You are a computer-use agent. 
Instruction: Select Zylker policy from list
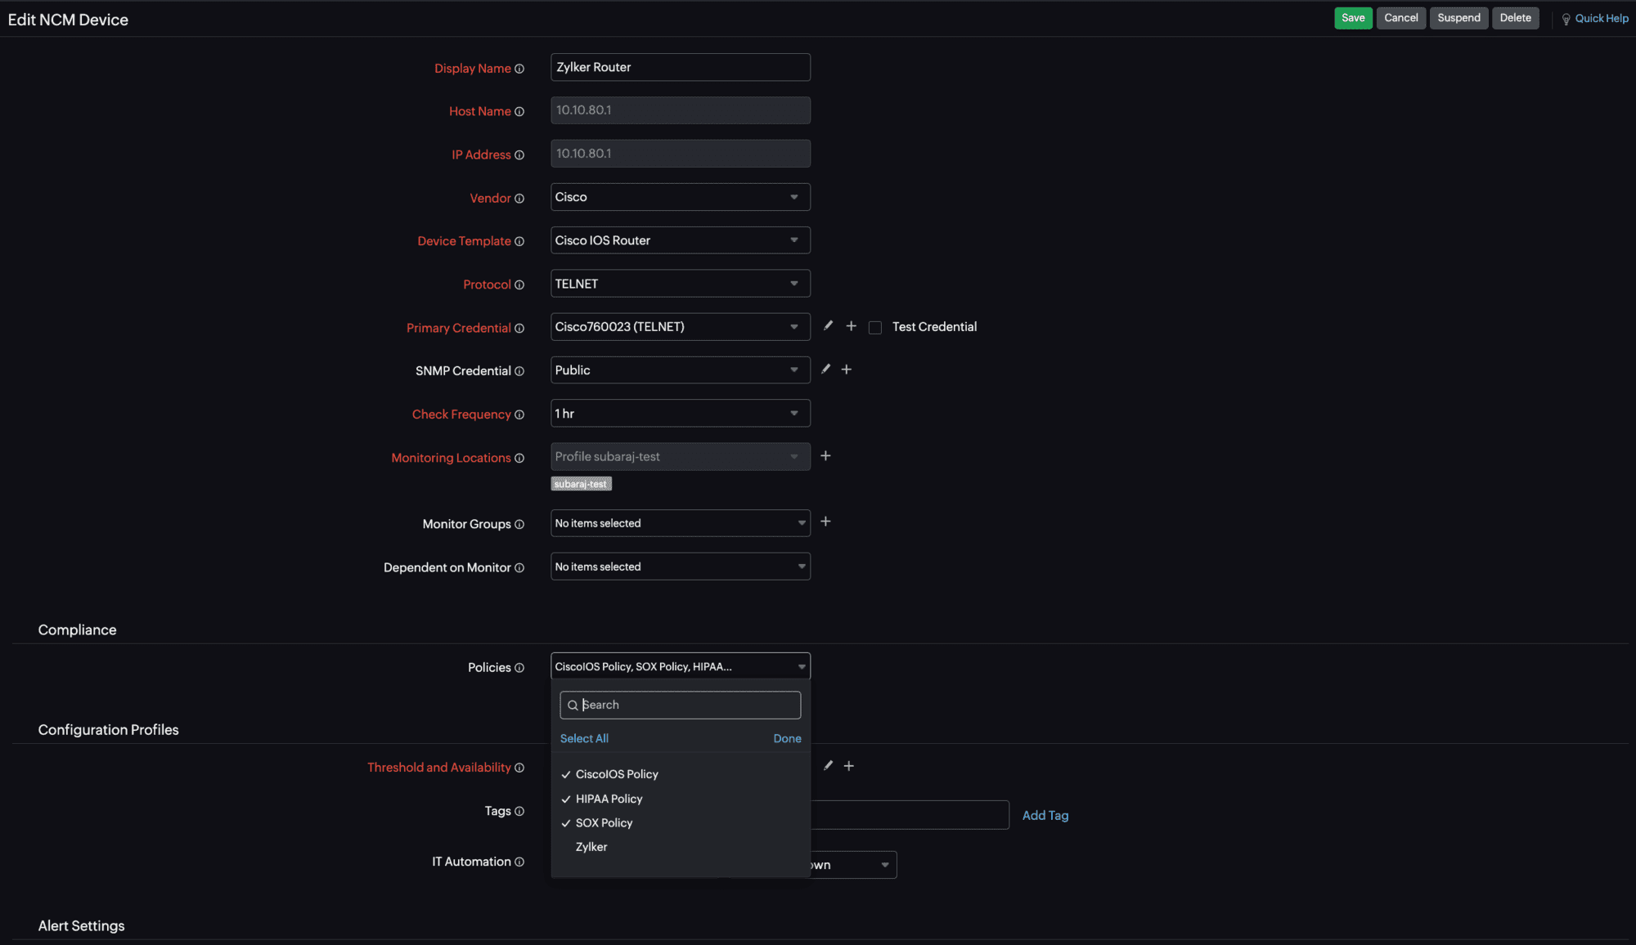(x=591, y=847)
